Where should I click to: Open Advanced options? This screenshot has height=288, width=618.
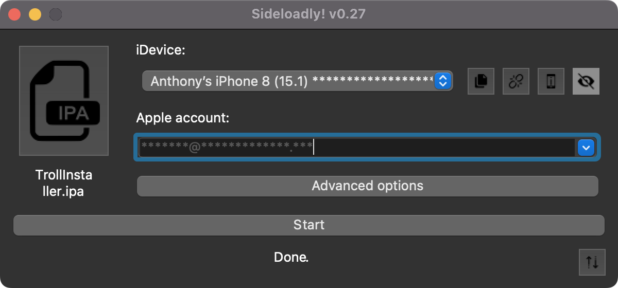pos(367,186)
